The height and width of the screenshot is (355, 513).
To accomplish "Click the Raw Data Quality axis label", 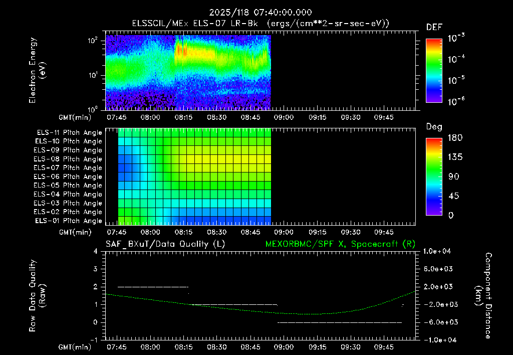I will pyautogui.click(x=37, y=296).
